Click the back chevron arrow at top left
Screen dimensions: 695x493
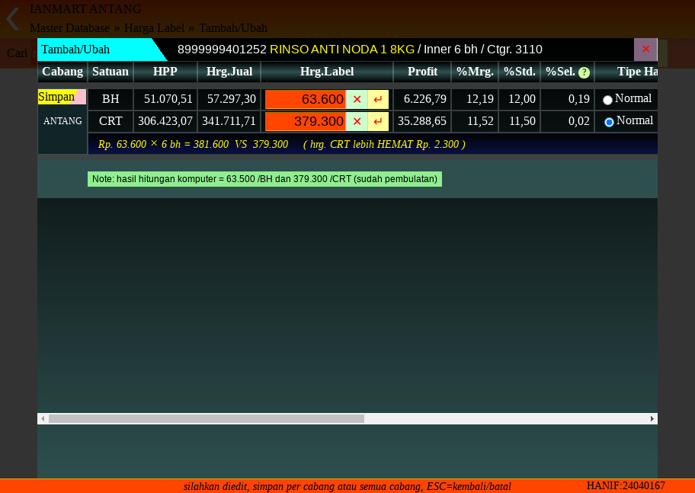13,19
